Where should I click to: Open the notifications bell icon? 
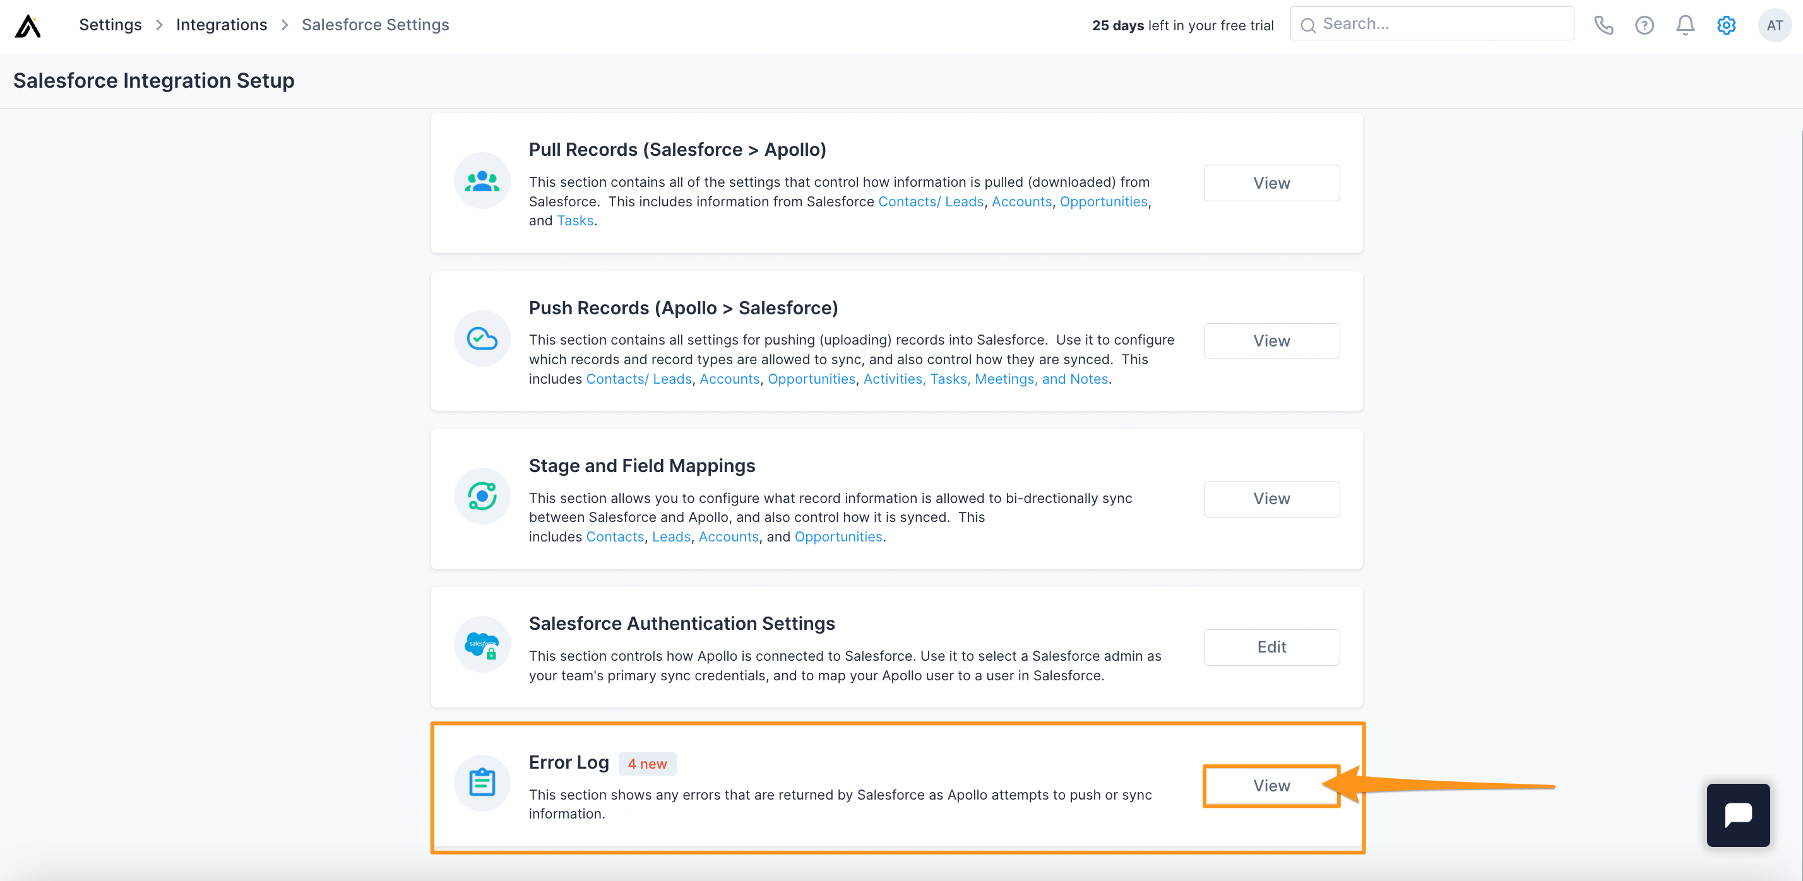[1685, 25]
